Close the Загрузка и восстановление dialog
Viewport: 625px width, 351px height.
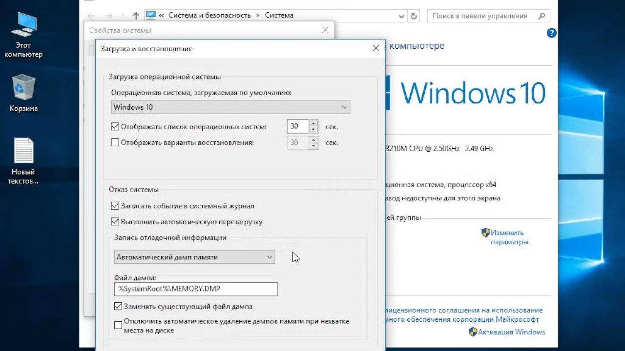click(x=375, y=48)
